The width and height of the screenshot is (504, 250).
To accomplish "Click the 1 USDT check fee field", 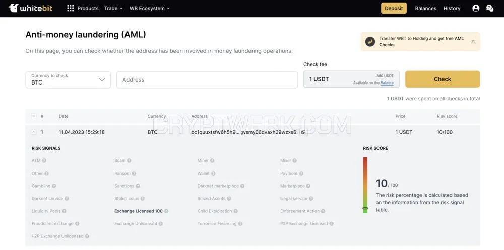I will click(352, 79).
